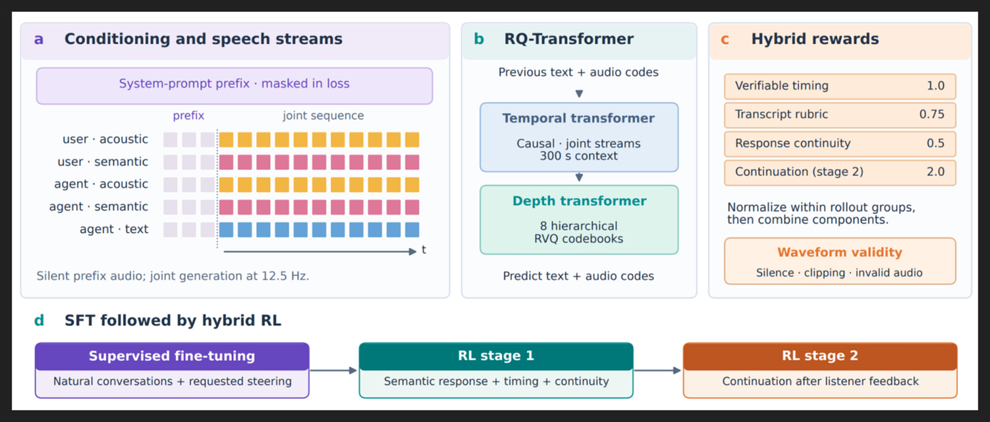990x422 pixels.
Task: Click the teal "RL stage 1" header
Action: tap(496, 356)
